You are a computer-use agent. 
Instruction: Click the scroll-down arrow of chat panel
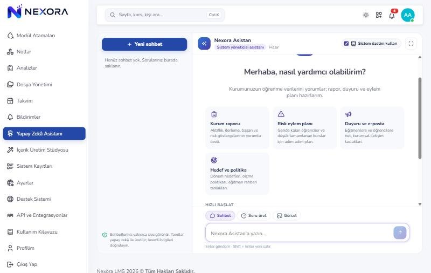[x=420, y=204]
